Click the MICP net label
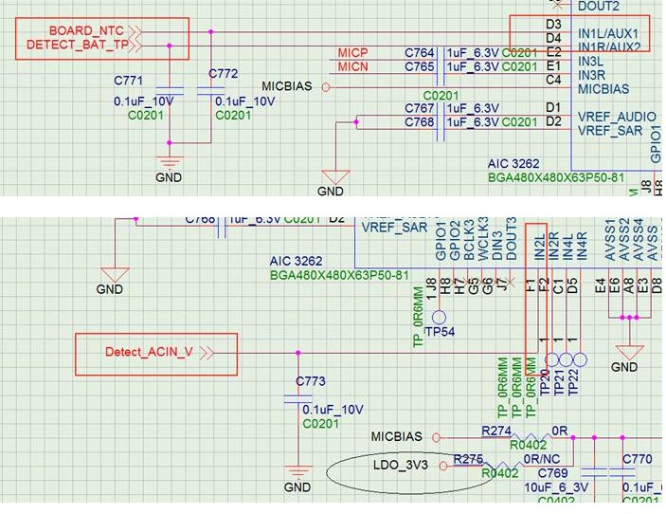The width and height of the screenshot is (666, 514). point(353,53)
